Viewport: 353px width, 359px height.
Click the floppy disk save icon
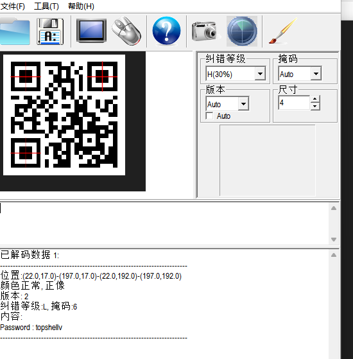point(50,31)
